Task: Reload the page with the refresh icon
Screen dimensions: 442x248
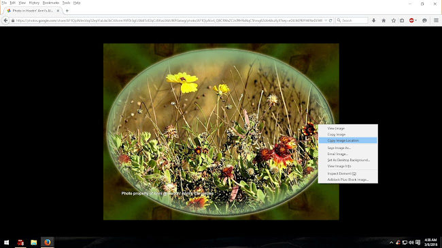Action: pyautogui.click(x=330, y=20)
